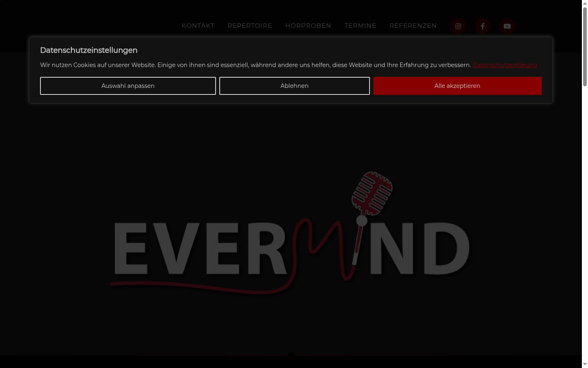Click the Datenschutzeinstellungen heading text
The image size is (588, 368).
click(x=89, y=50)
